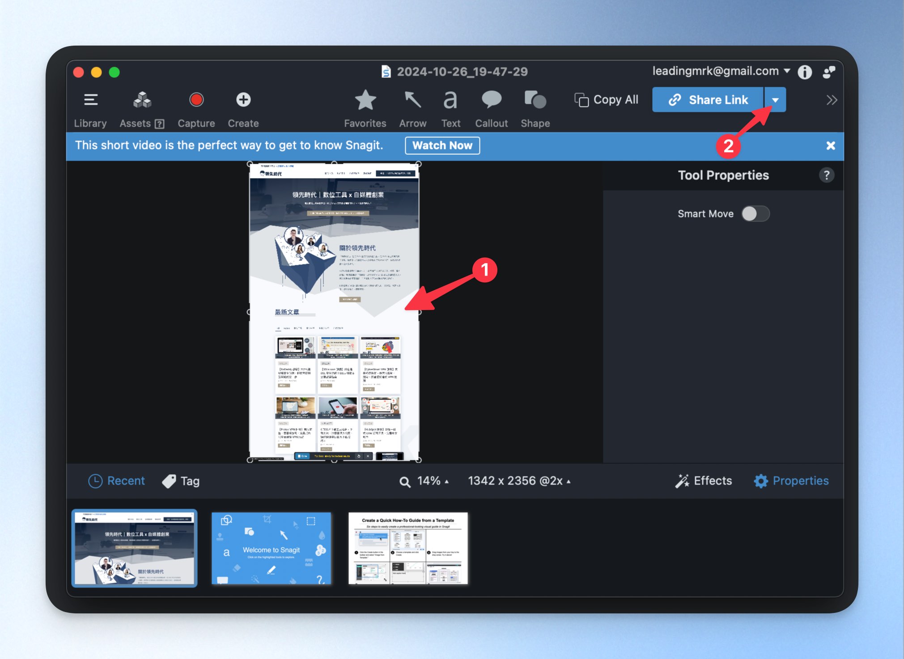Switch to the Effects panel
The width and height of the screenshot is (904, 659).
pyautogui.click(x=704, y=481)
